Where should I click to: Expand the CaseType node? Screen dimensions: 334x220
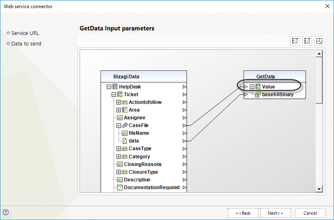(x=119, y=149)
